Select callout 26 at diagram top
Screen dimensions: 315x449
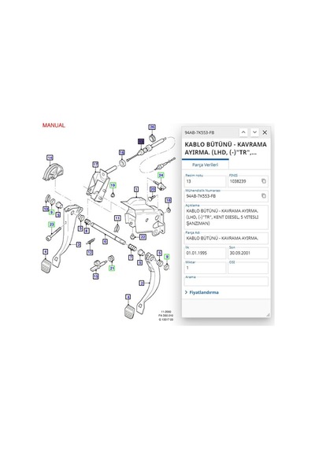click(x=152, y=127)
